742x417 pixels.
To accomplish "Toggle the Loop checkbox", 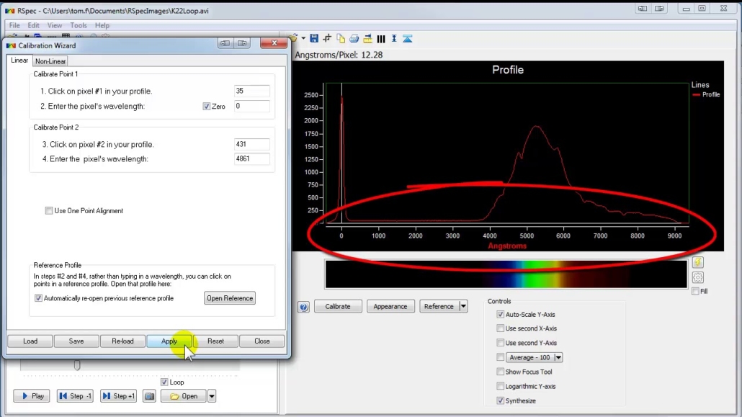I will click(x=164, y=382).
